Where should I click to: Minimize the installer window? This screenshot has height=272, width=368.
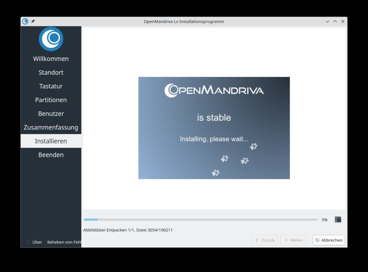coord(327,21)
